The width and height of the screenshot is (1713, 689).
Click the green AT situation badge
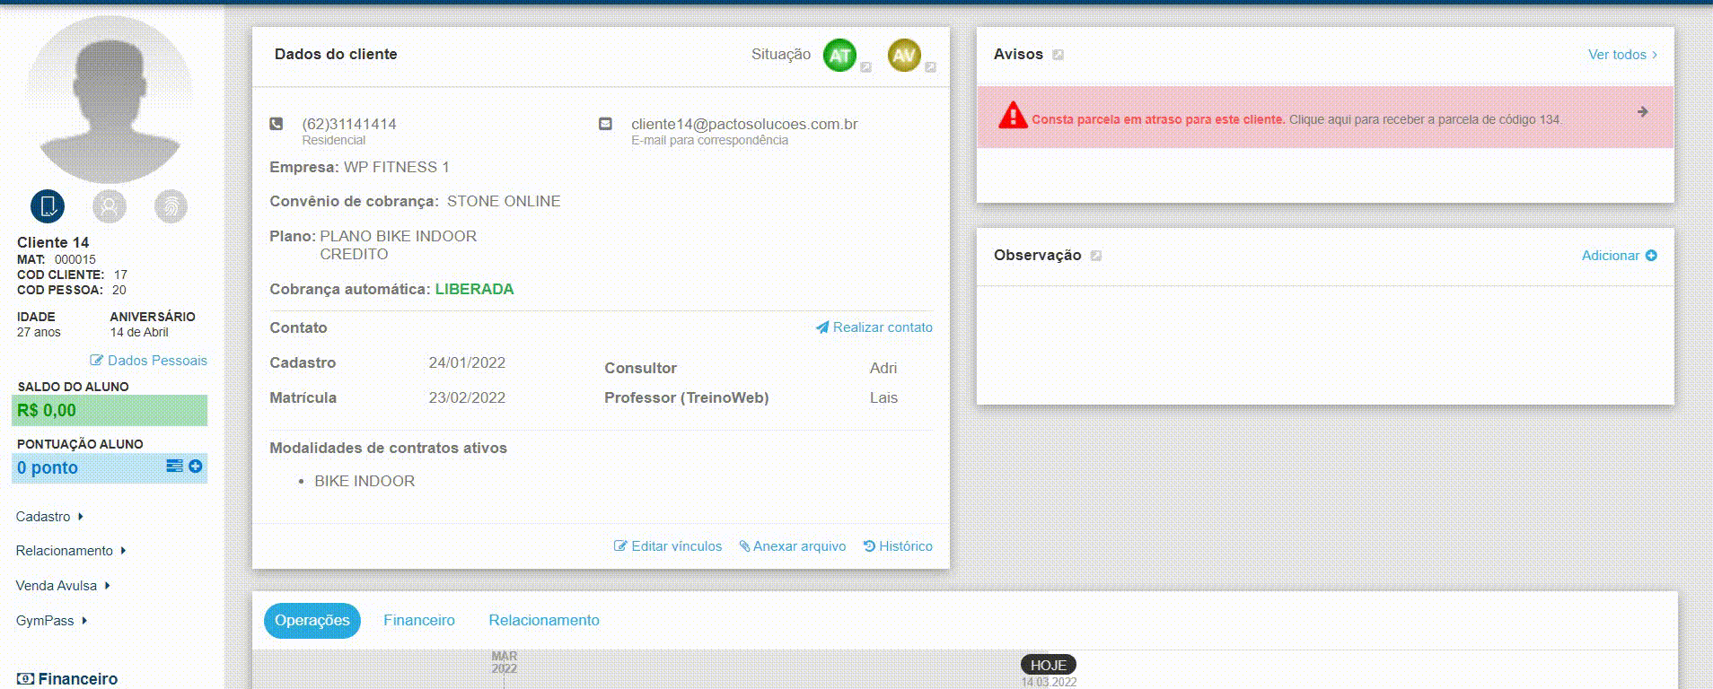tap(839, 56)
